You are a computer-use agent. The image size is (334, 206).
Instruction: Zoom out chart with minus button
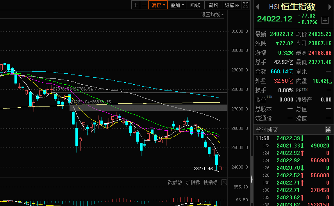pyautogui.click(x=144, y=5)
